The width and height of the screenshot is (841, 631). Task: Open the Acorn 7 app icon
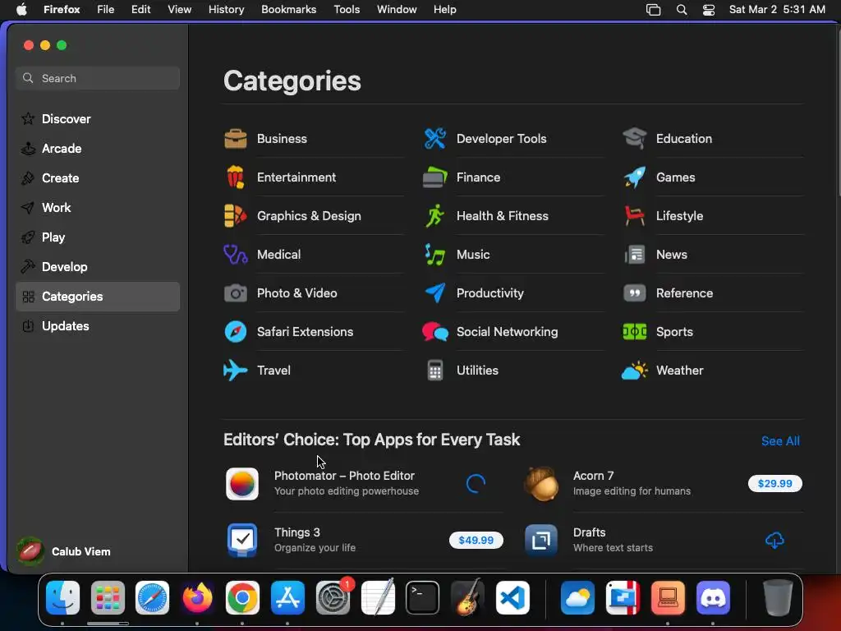541,483
